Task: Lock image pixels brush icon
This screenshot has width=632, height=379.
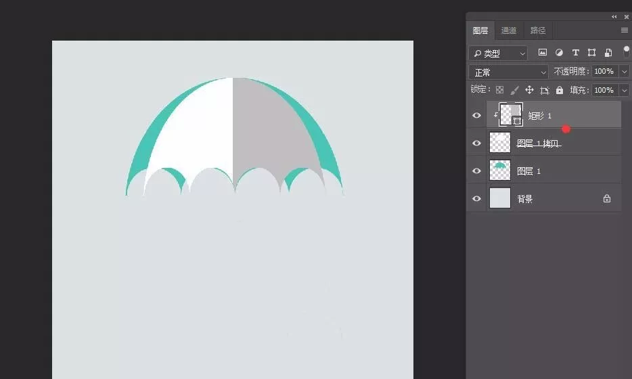Action: point(514,90)
